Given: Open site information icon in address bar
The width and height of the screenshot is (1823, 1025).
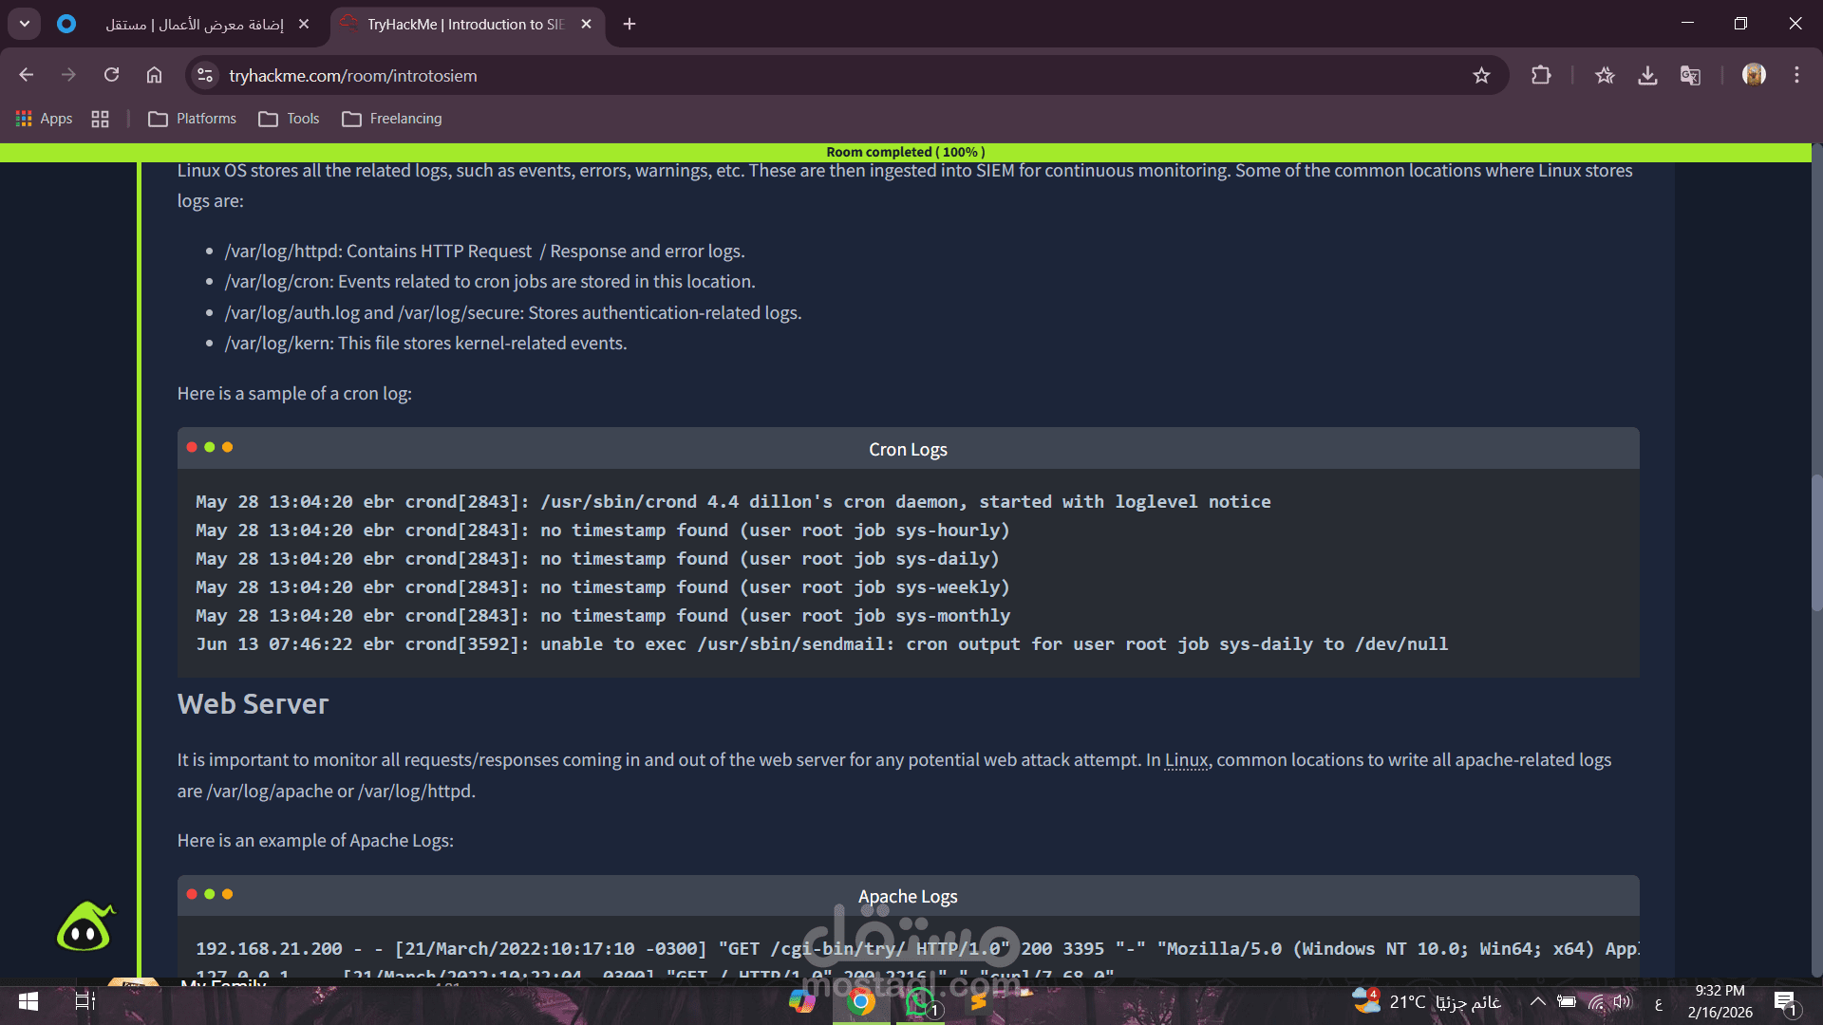Looking at the screenshot, I should 205,75.
